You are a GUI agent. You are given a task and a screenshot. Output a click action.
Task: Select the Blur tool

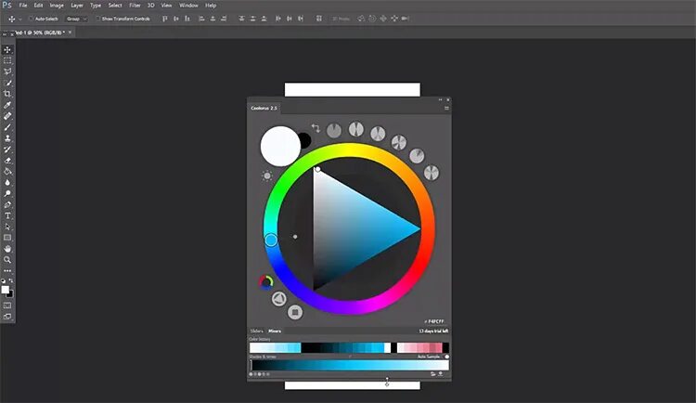(x=7, y=183)
